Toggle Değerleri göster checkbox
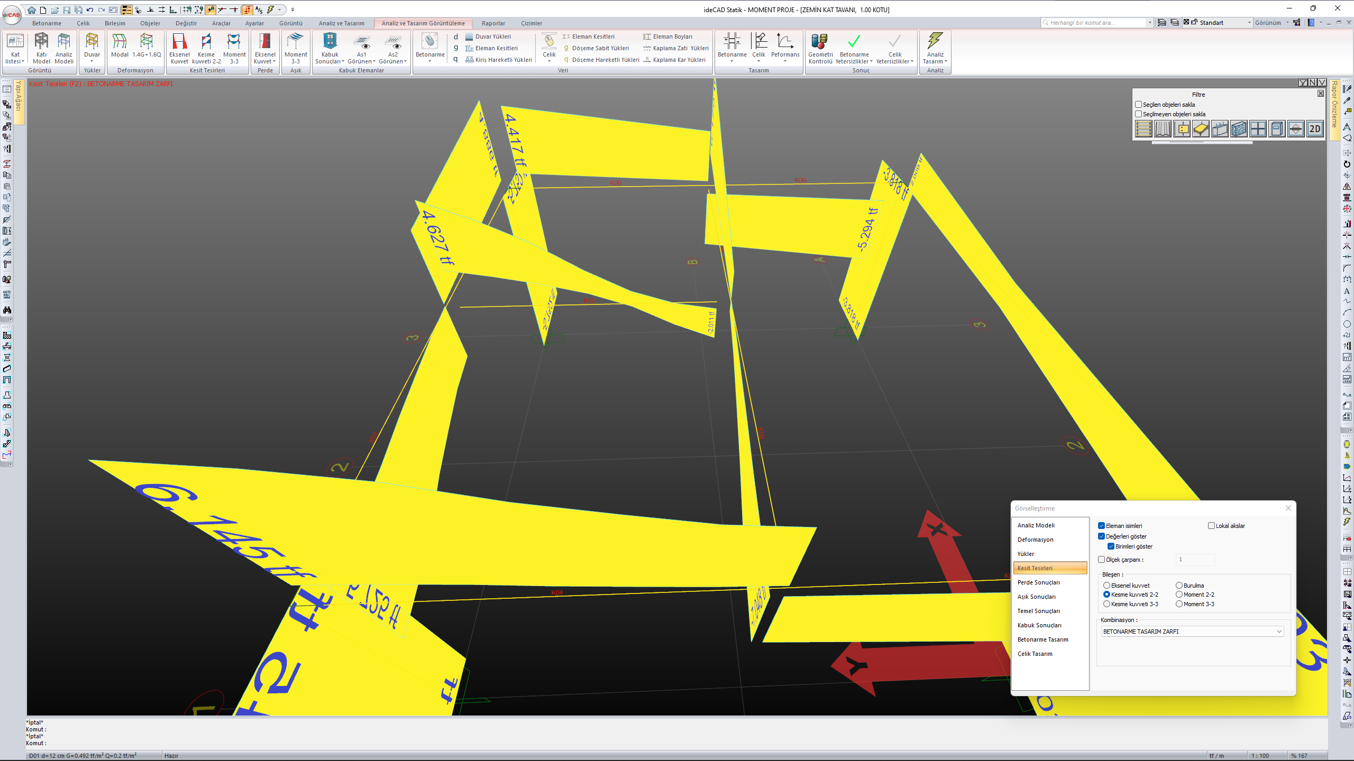Image resolution: width=1354 pixels, height=761 pixels. [x=1101, y=536]
